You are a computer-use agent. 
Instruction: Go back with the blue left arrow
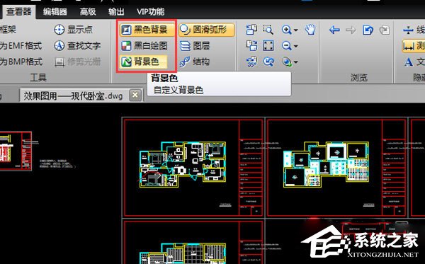point(334,30)
